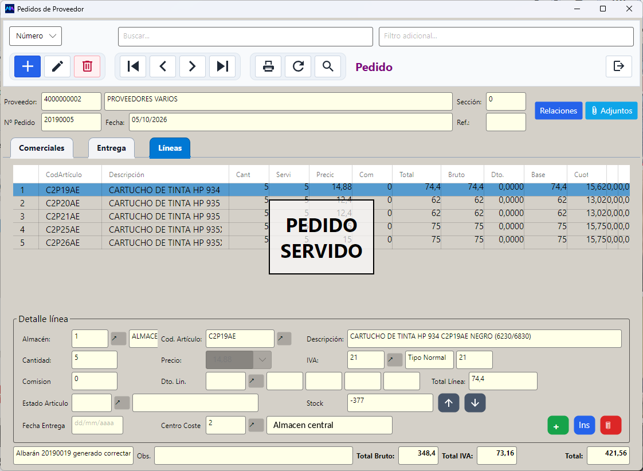Open Relaciones button
This screenshot has height=471, width=643.
558,111
